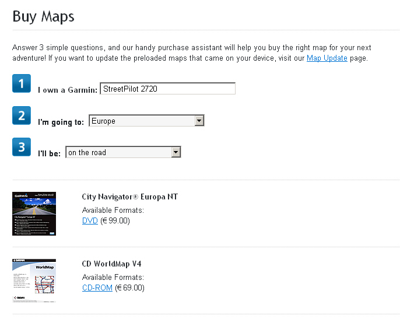Click the €69.00 price text

[129, 288]
